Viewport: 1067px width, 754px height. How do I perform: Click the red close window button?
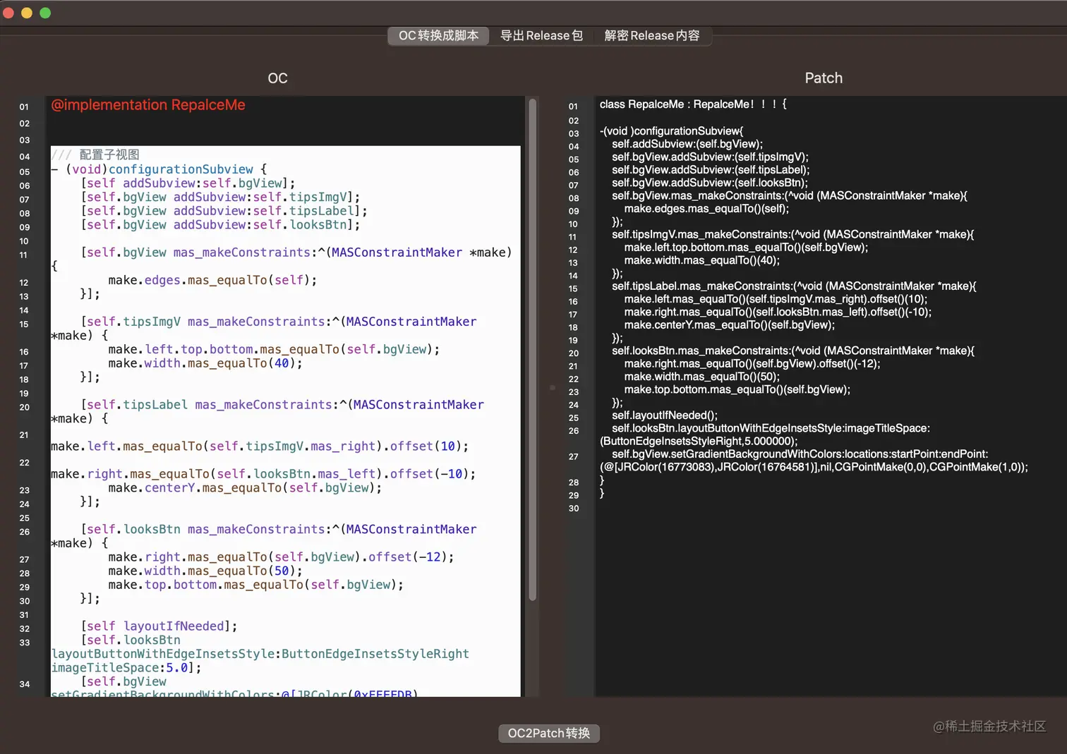tap(8, 13)
